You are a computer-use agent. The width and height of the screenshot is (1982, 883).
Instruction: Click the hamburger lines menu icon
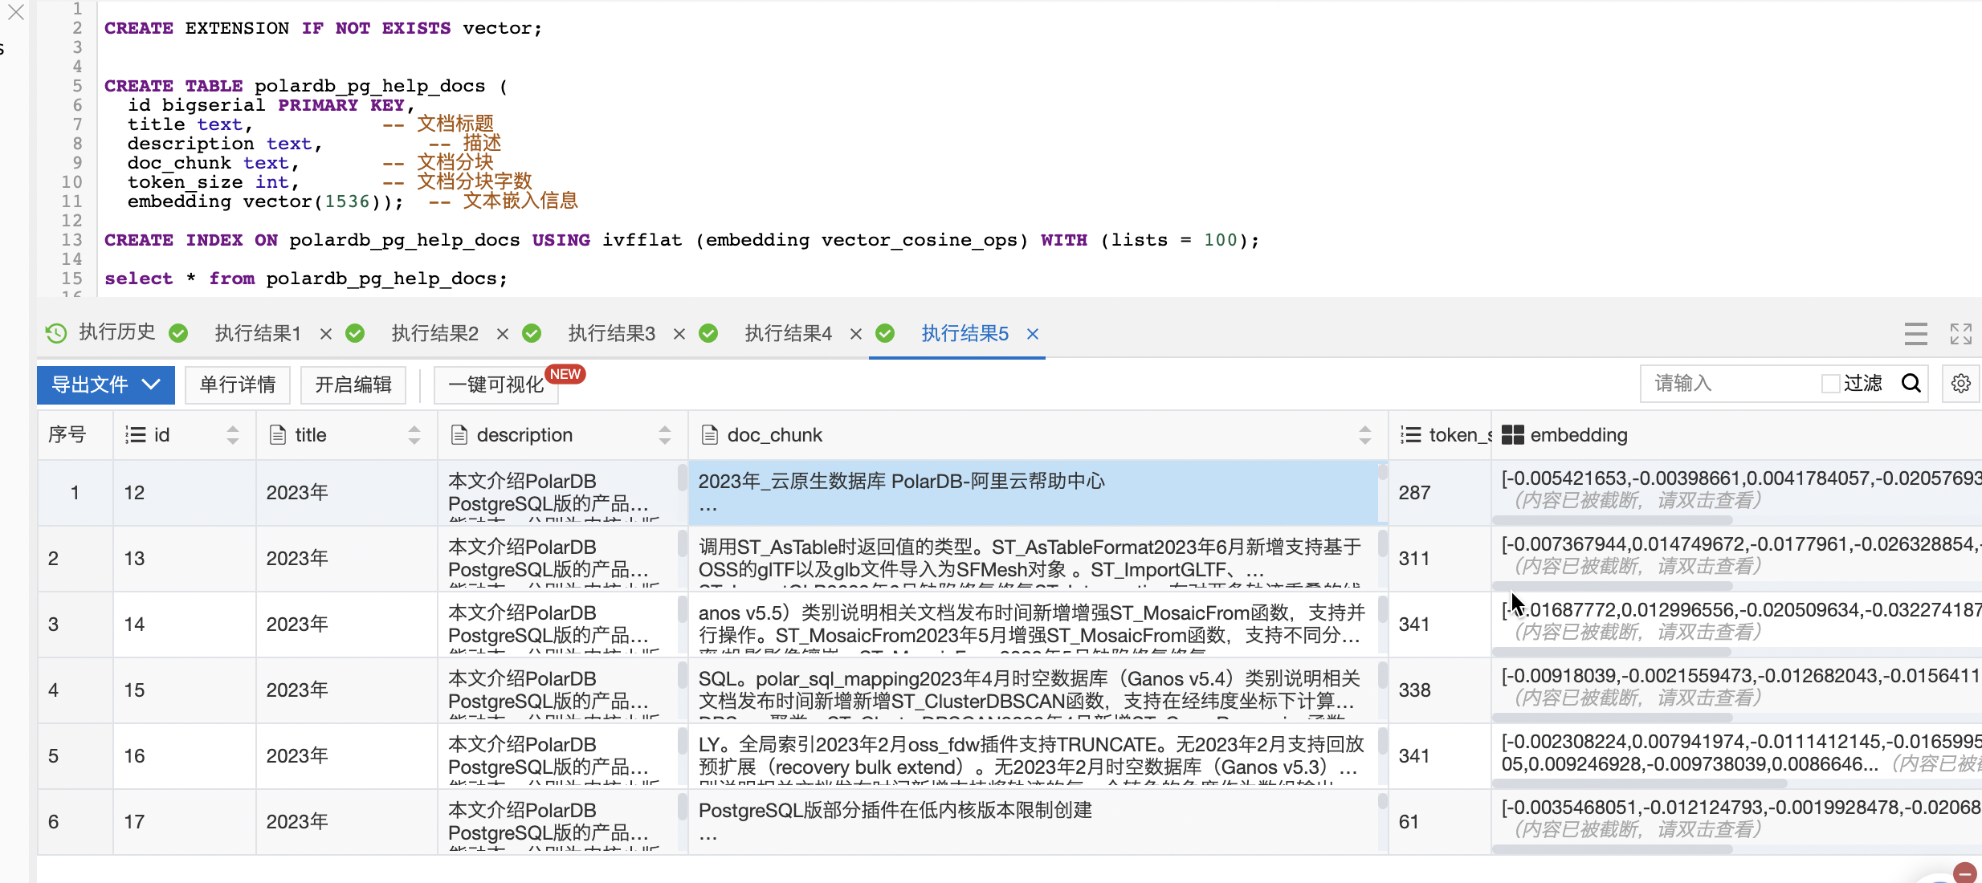pyautogui.click(x=1915, y=333)
